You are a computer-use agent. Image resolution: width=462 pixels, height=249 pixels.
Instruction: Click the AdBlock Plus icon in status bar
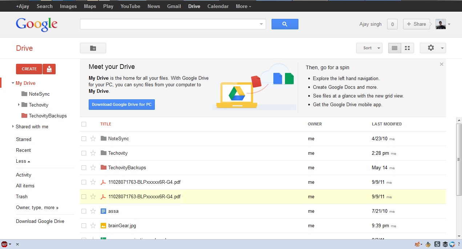[4, 244]
